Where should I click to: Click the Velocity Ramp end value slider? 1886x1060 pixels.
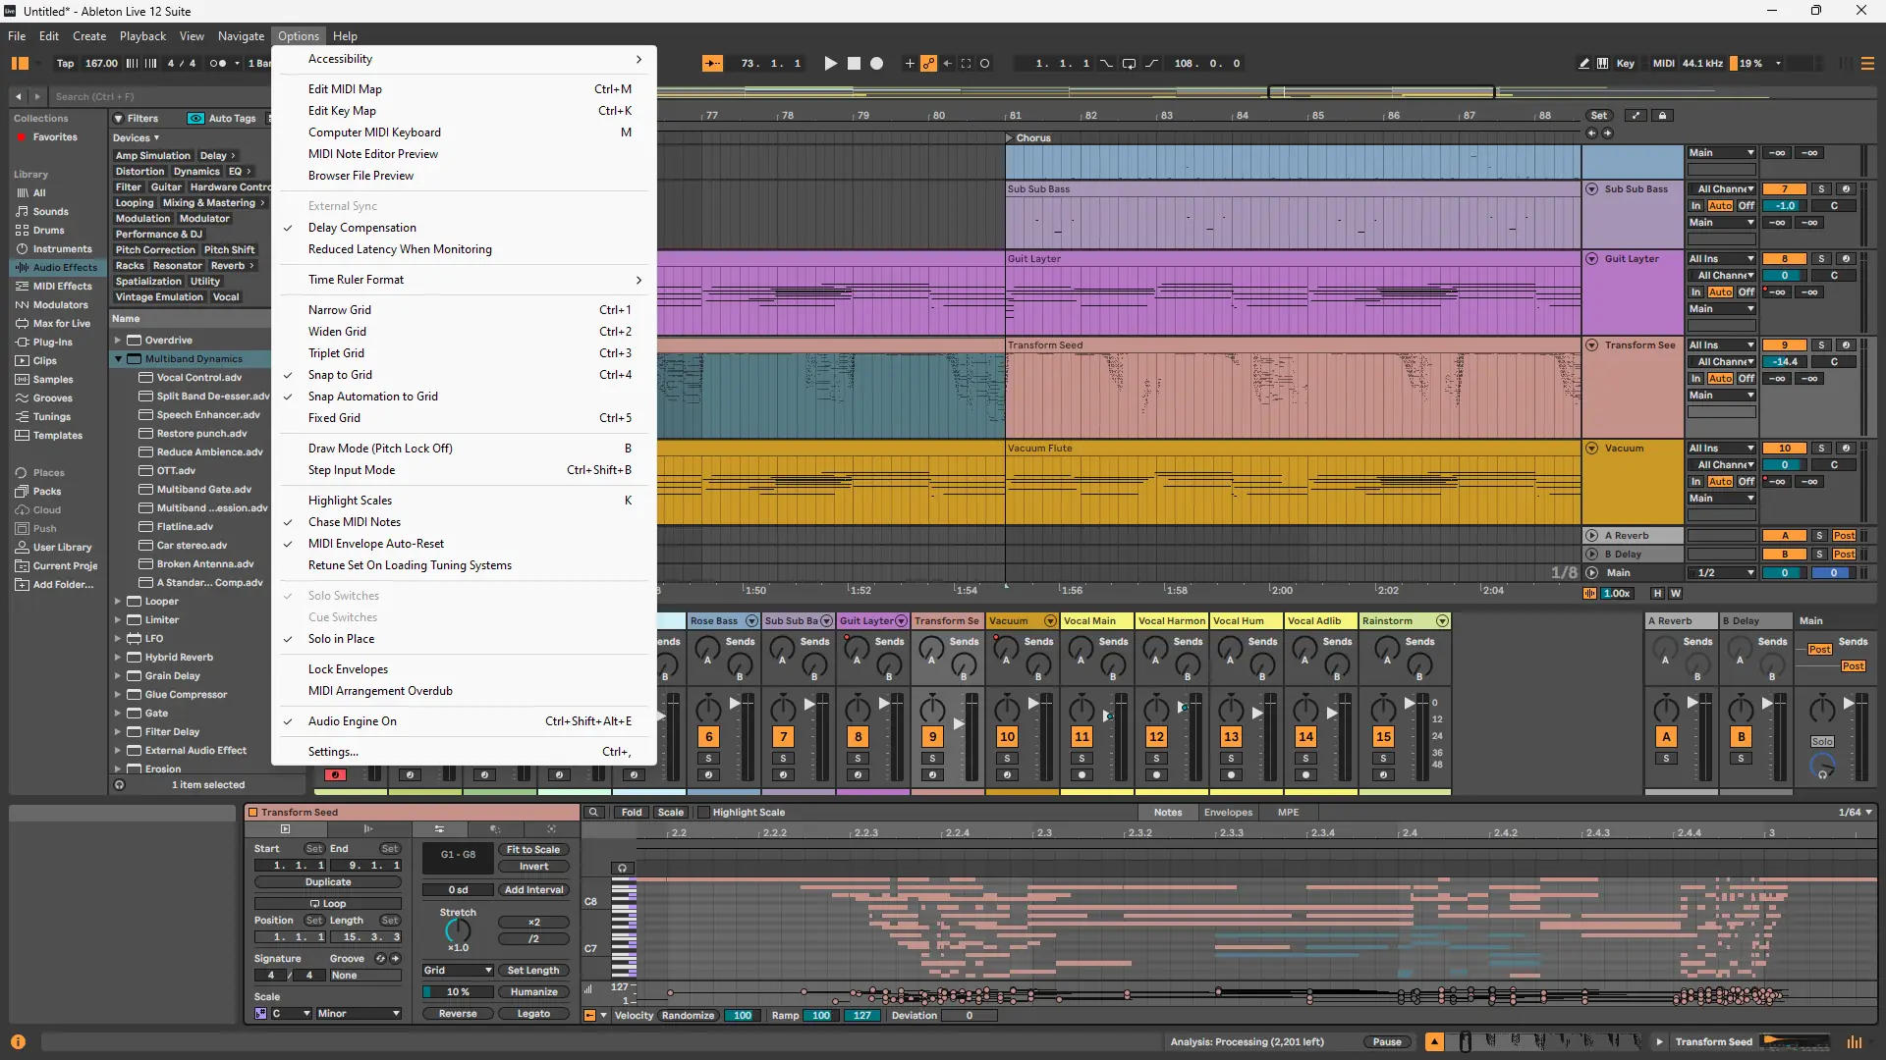coord(861,1016)
